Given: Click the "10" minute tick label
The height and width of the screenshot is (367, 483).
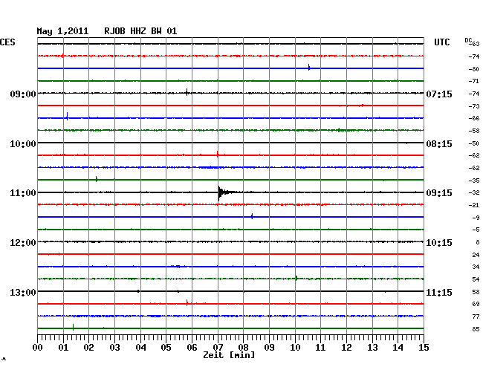Looking at the screenshot, I should 295,348.
